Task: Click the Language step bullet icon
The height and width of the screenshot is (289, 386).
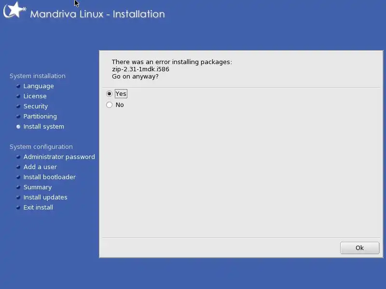Action: [x=18, y=86]
